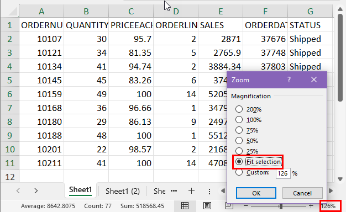Click the Sum: 518568.45 status entry
346x212 pixels.
[142, 206]
